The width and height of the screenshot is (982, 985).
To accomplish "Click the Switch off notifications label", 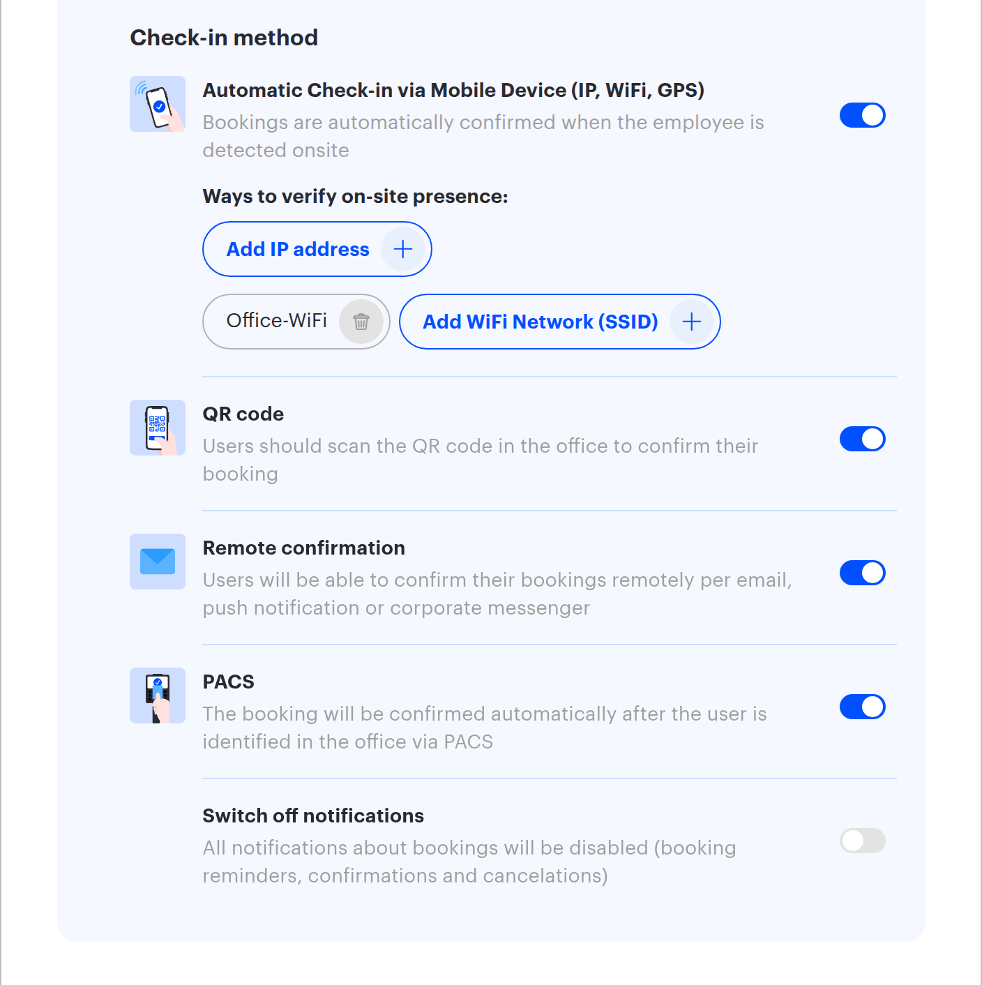I will pos(313,815).
